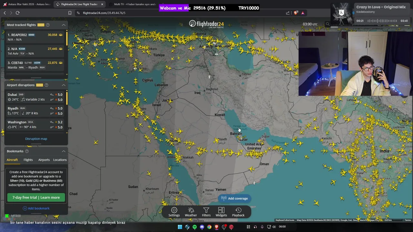Image resolution: width=413 pixels, height=232 pixels.
Task: Switch to the Locations bookmarks tab
Action: point(60,160)
